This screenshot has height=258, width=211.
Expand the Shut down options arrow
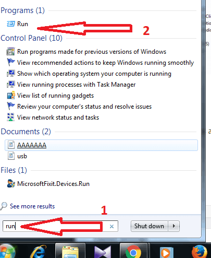[174, 226]
